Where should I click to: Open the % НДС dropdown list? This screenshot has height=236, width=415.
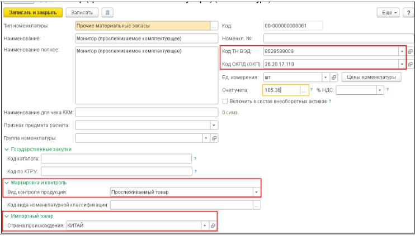pyautogui.click(x=379, y=90)
